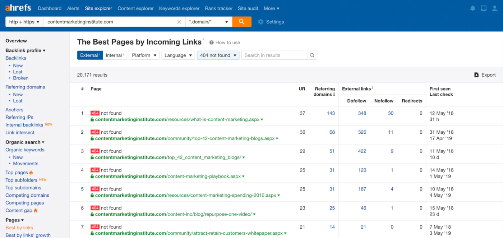Open the notifications bell
The width and height of the screenshot is (503, 238).
473,8
